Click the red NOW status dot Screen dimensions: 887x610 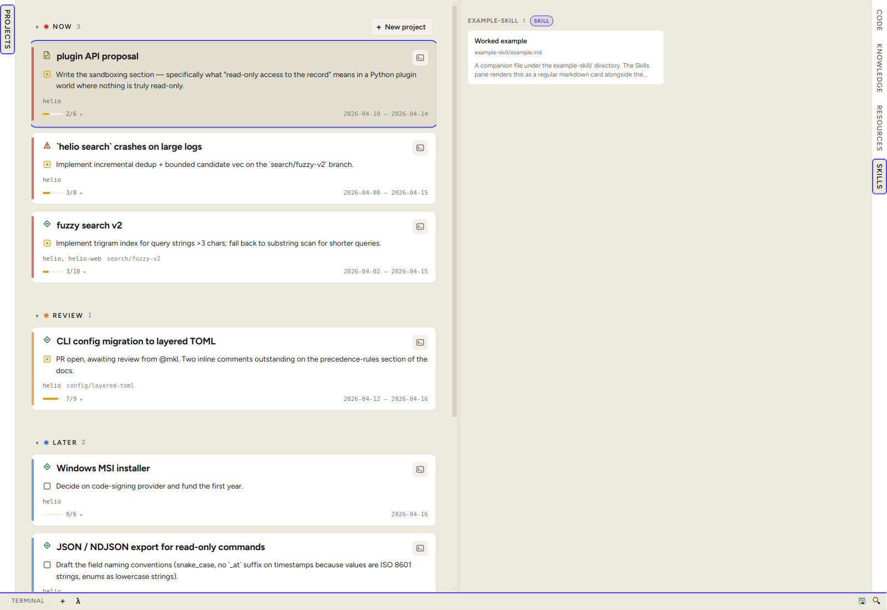[x=46, y=27]
